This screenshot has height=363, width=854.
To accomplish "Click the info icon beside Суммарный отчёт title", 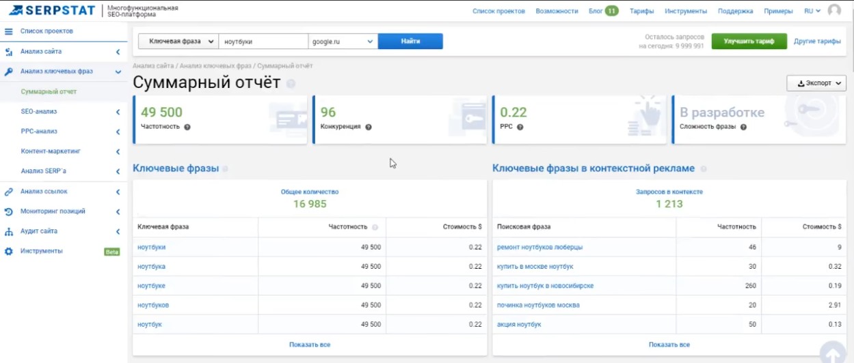I will tap(291, 84).
